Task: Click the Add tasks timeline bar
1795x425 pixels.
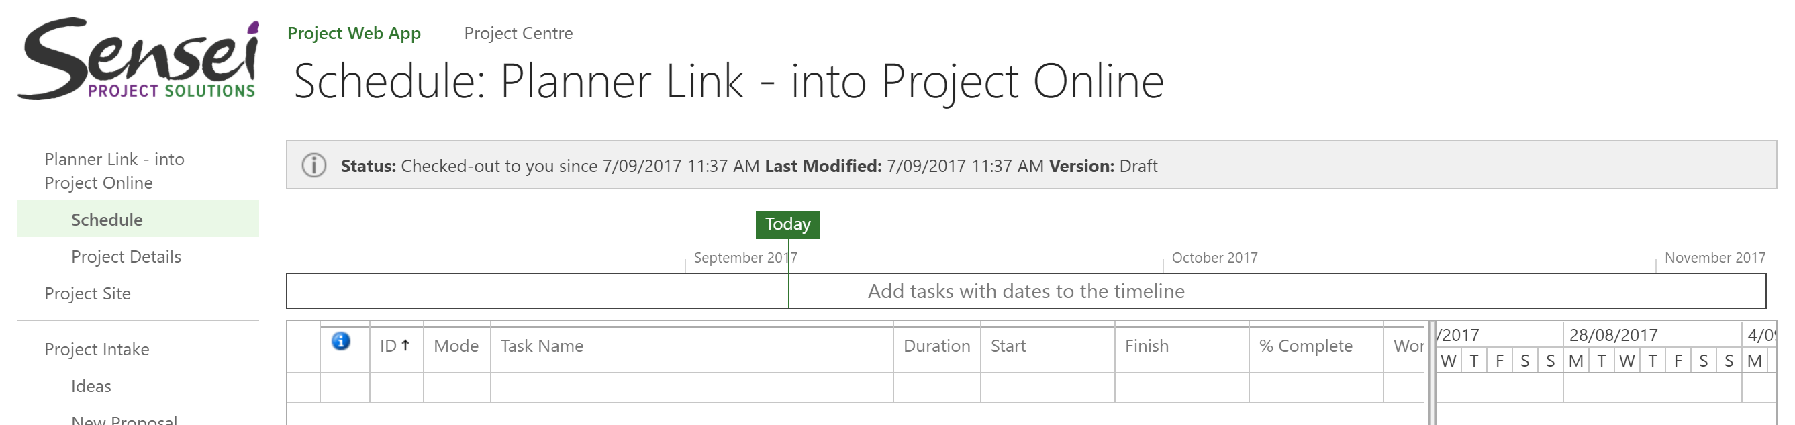Action: coord(1026,291)
